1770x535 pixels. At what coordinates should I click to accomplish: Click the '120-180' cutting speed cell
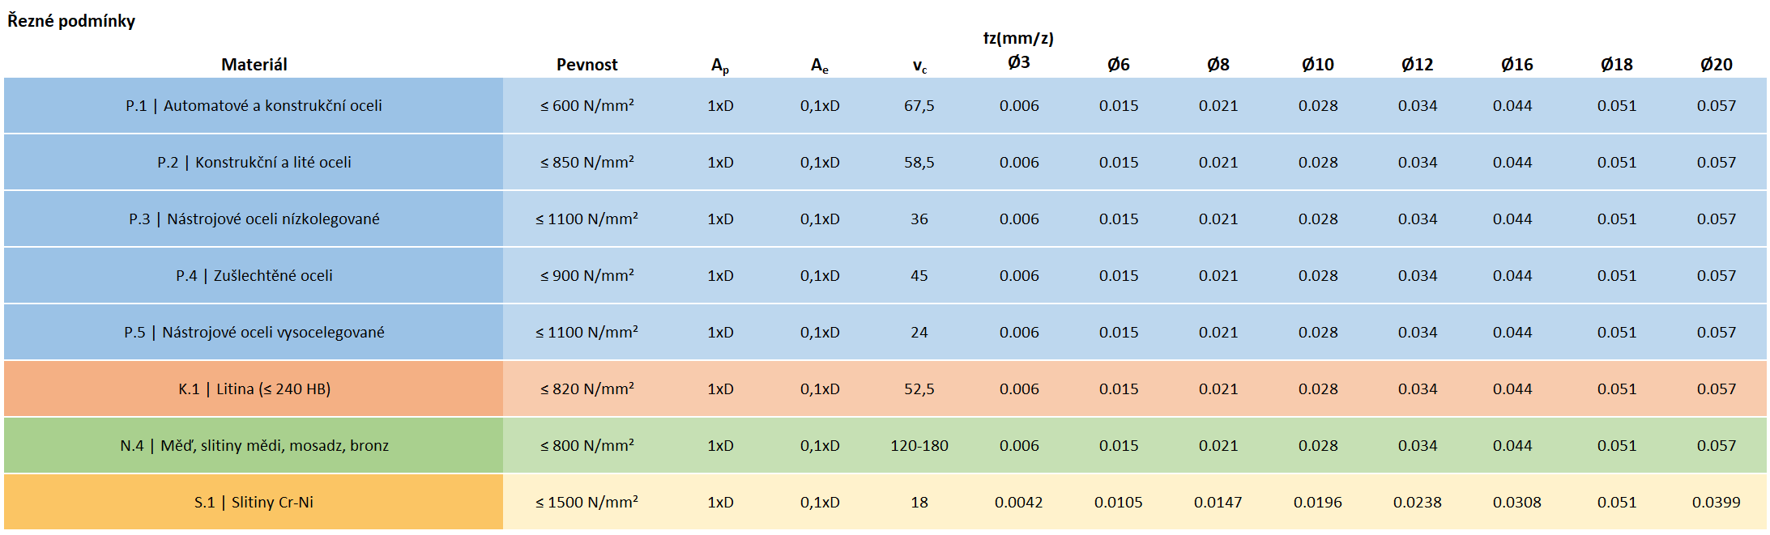(919, 446)
